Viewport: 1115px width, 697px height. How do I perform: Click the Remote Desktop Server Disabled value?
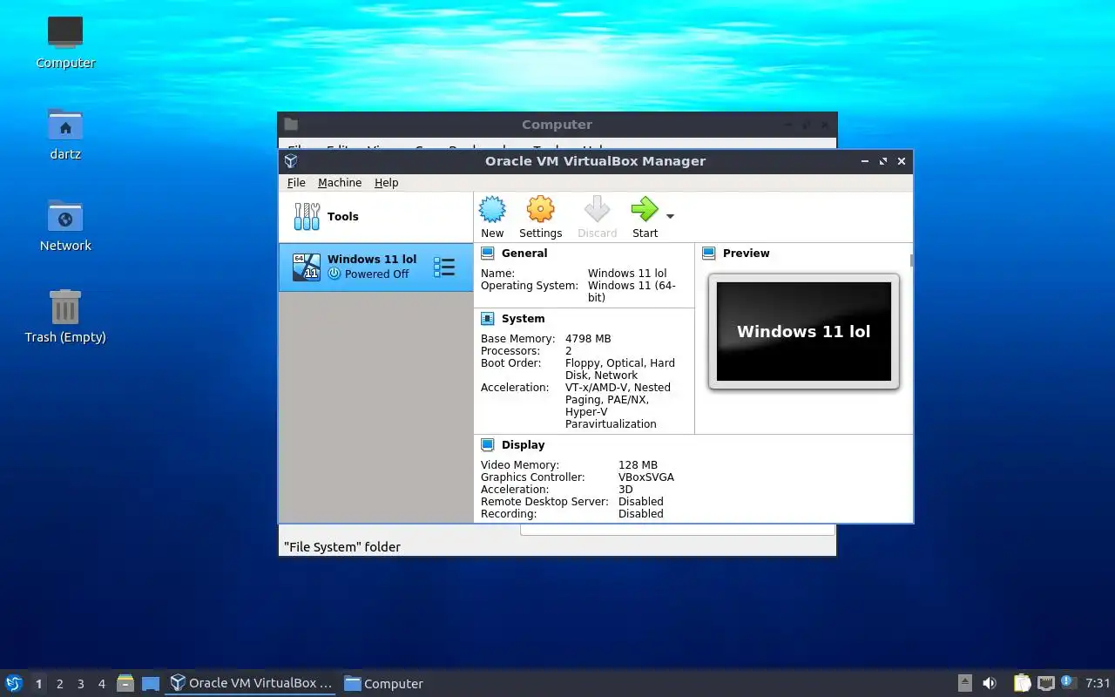coord(640,502)
